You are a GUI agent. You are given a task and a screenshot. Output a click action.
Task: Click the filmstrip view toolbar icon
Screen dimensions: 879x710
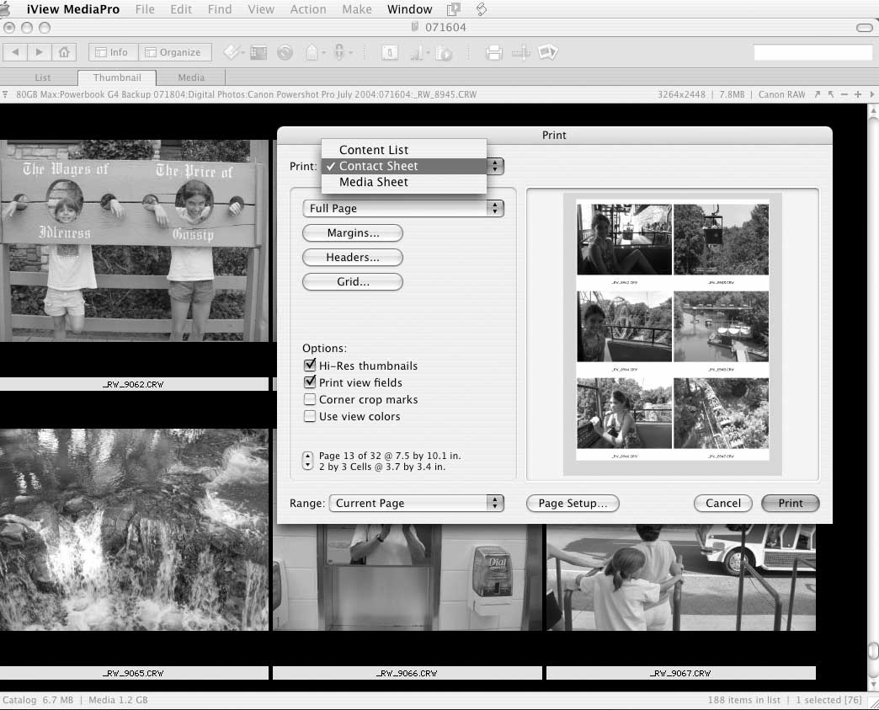point(258,53)
